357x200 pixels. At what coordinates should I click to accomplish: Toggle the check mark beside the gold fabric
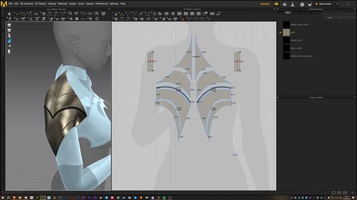click(x=281, y=32)
